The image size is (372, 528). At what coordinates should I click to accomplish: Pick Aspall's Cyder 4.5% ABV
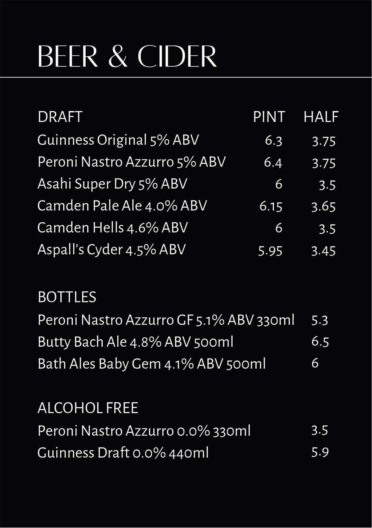111,250
